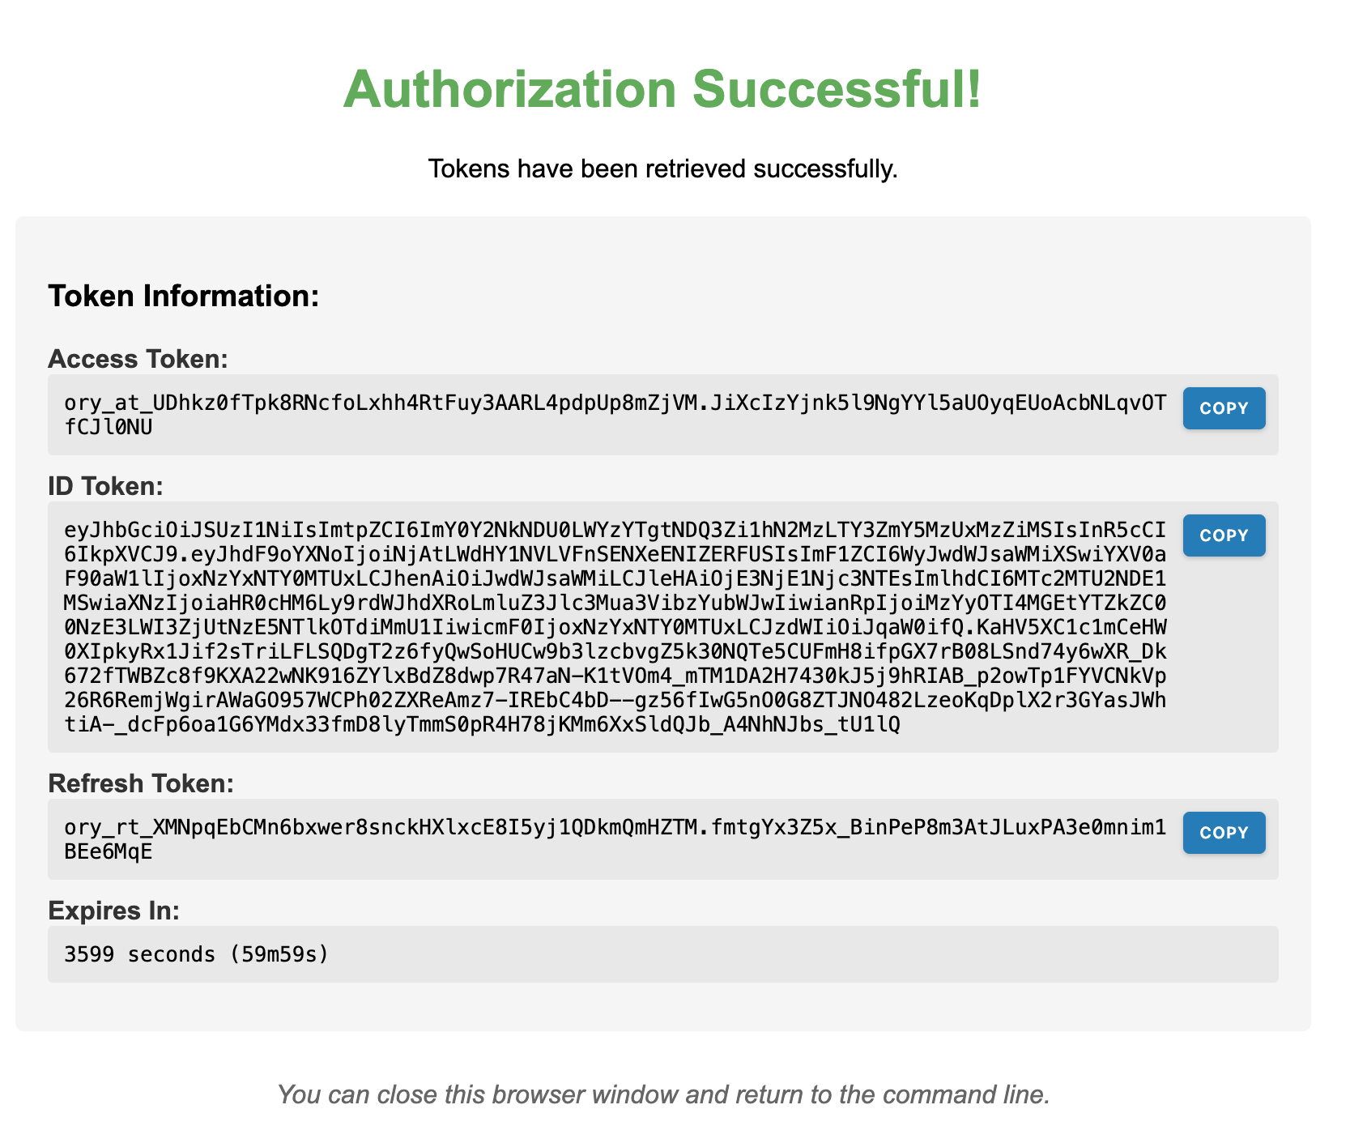
Task: Copy the Refresh Token value
Action: coord(1223,833)
